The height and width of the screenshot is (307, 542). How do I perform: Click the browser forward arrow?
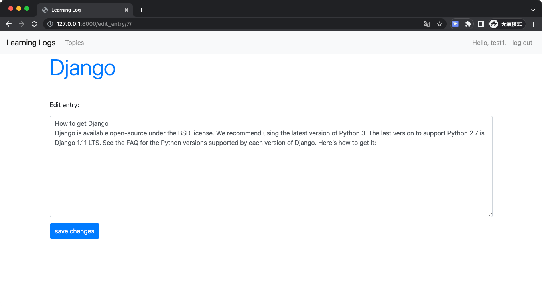22,24
